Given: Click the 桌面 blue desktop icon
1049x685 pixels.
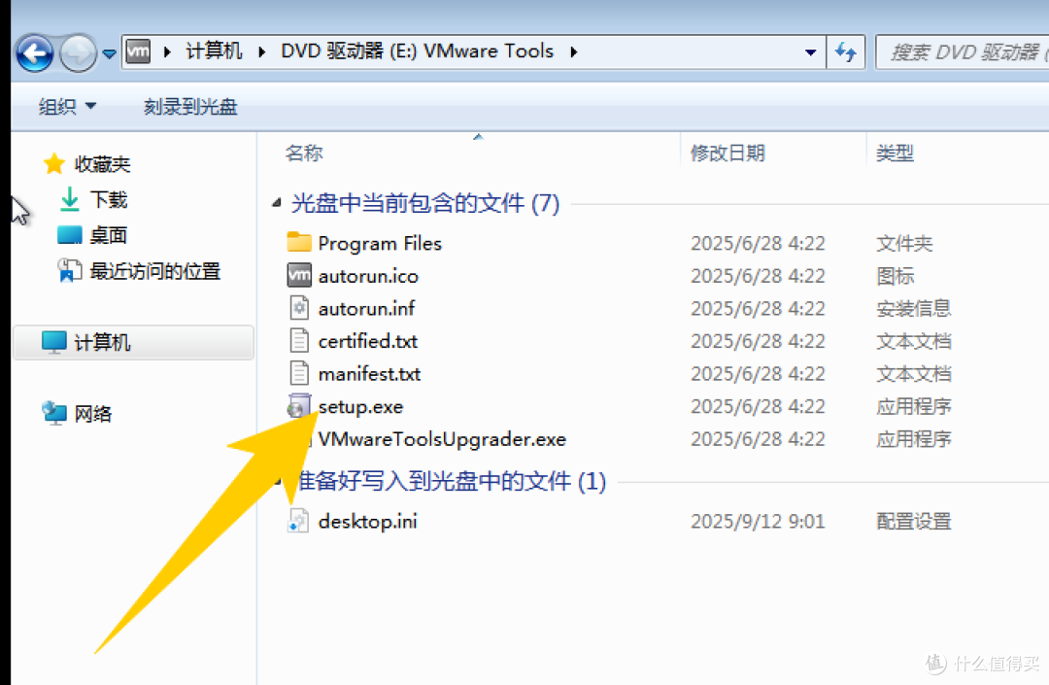Looking at the screenshot, I should pyautogui.click(x=70, y=235).
